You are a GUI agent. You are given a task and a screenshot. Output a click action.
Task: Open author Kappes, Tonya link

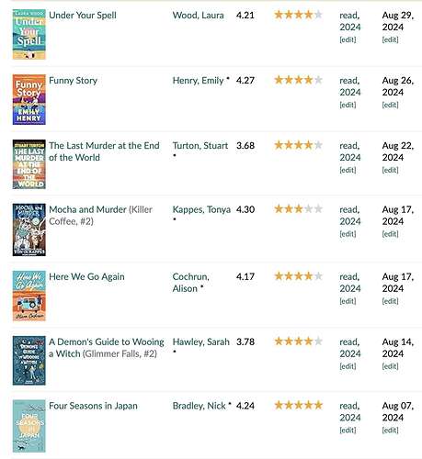(x=201, y=209)
